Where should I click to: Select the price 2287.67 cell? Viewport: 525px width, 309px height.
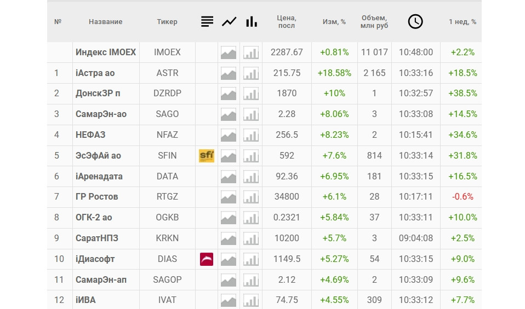[x=287, y=52]
